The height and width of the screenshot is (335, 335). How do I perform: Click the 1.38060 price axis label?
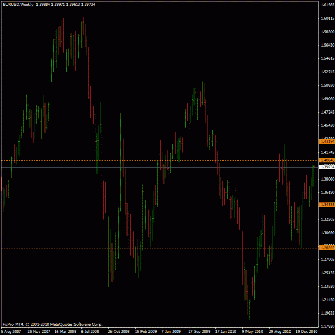(x=327, y=179)
